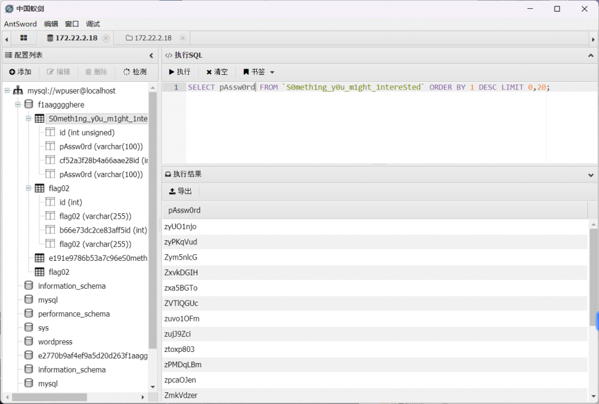Open the 窗口 menu
Image resolution: width=599 pixels, height=404 pixels.
click(x=72, y=23)
